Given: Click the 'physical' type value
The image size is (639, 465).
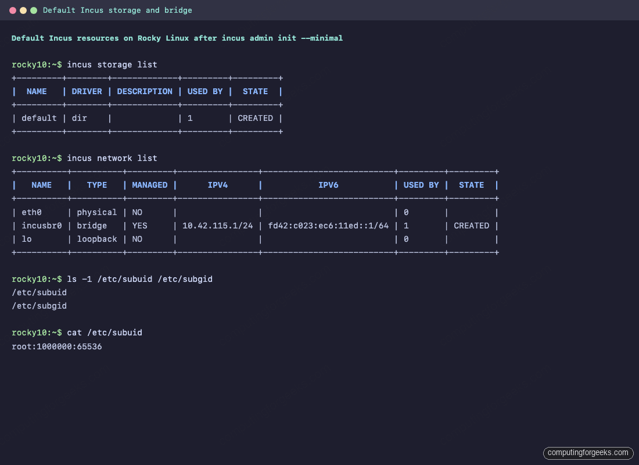Looking at the screenshot, I should pos(97,212).
